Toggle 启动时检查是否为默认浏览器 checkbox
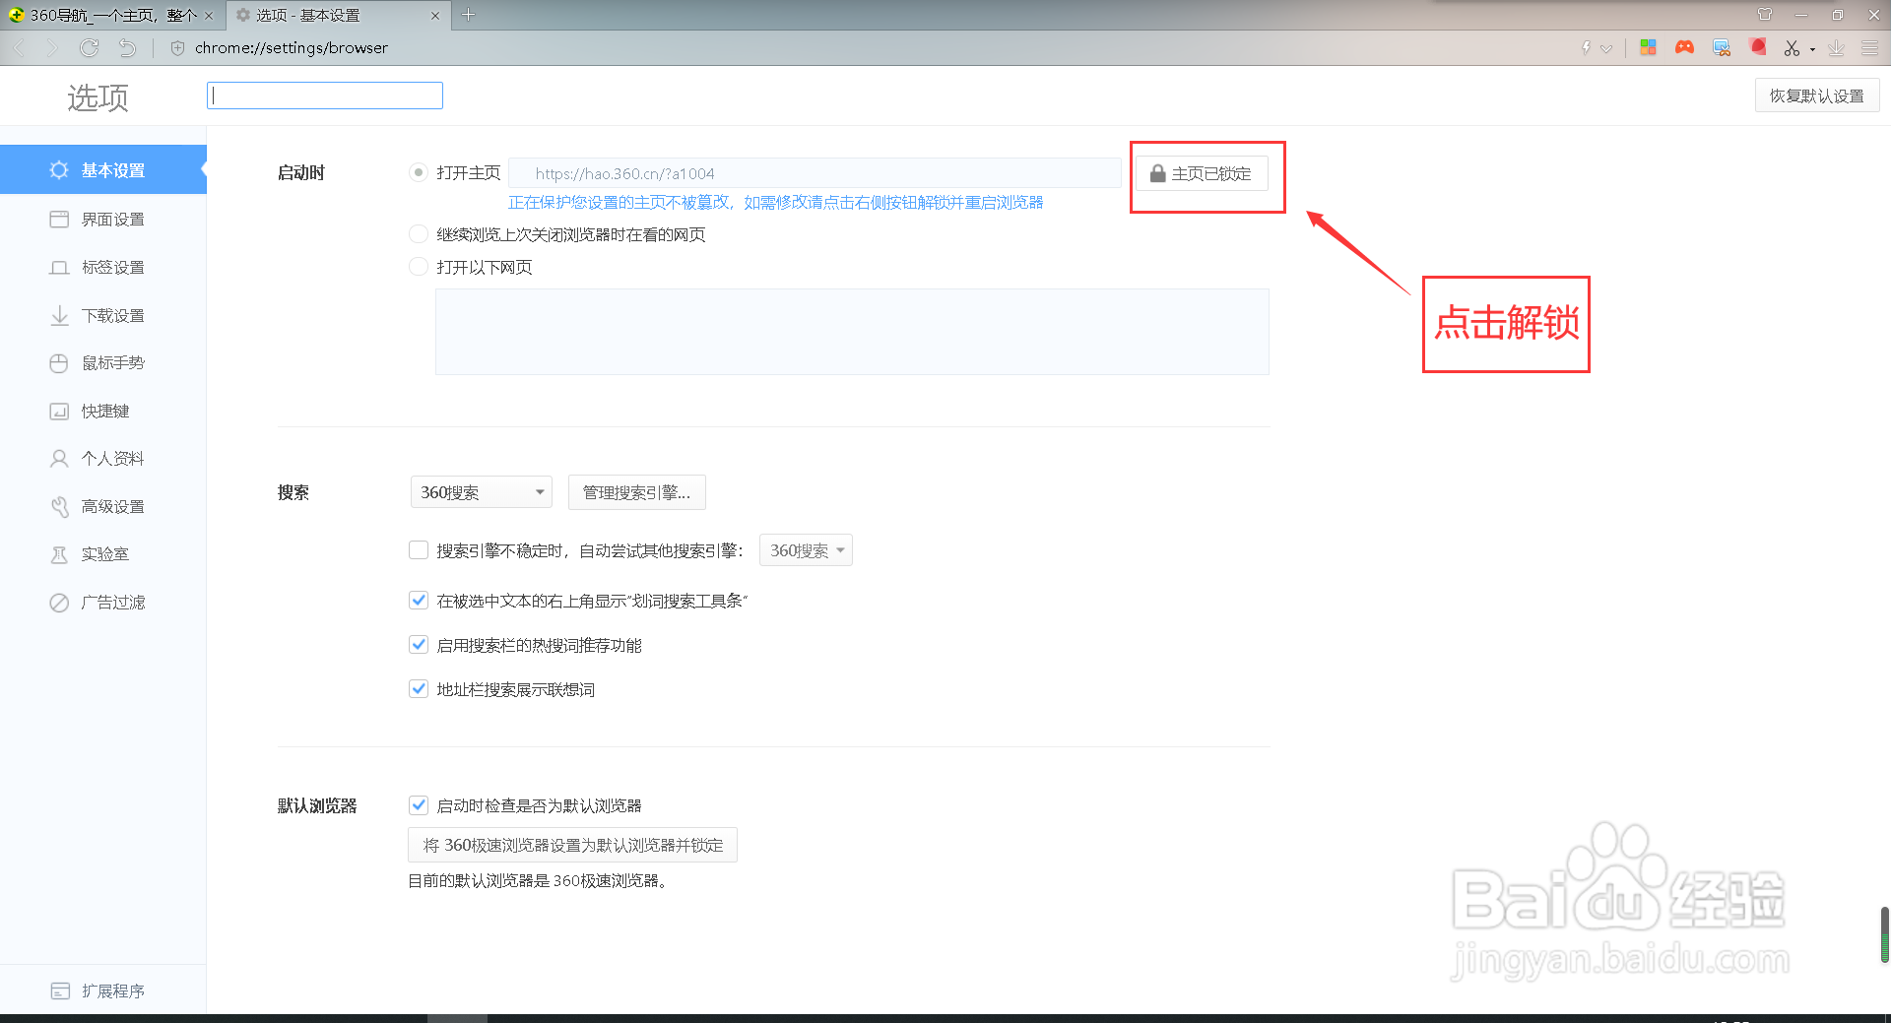The height and width of the screenshot is (1023, 1891). 419,805
